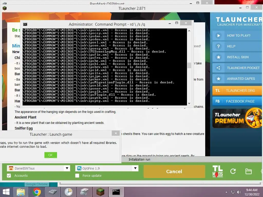Click the account avatar icon
Viewport: 263px width, 197px height.
(11, 168)
